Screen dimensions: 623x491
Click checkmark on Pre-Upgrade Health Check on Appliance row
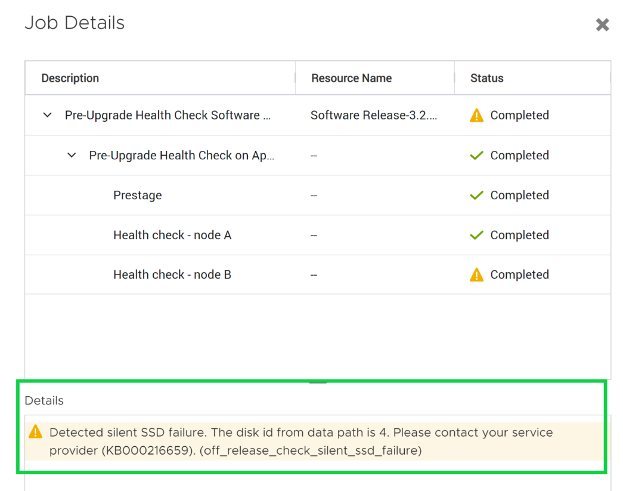(x=476, y=155)
